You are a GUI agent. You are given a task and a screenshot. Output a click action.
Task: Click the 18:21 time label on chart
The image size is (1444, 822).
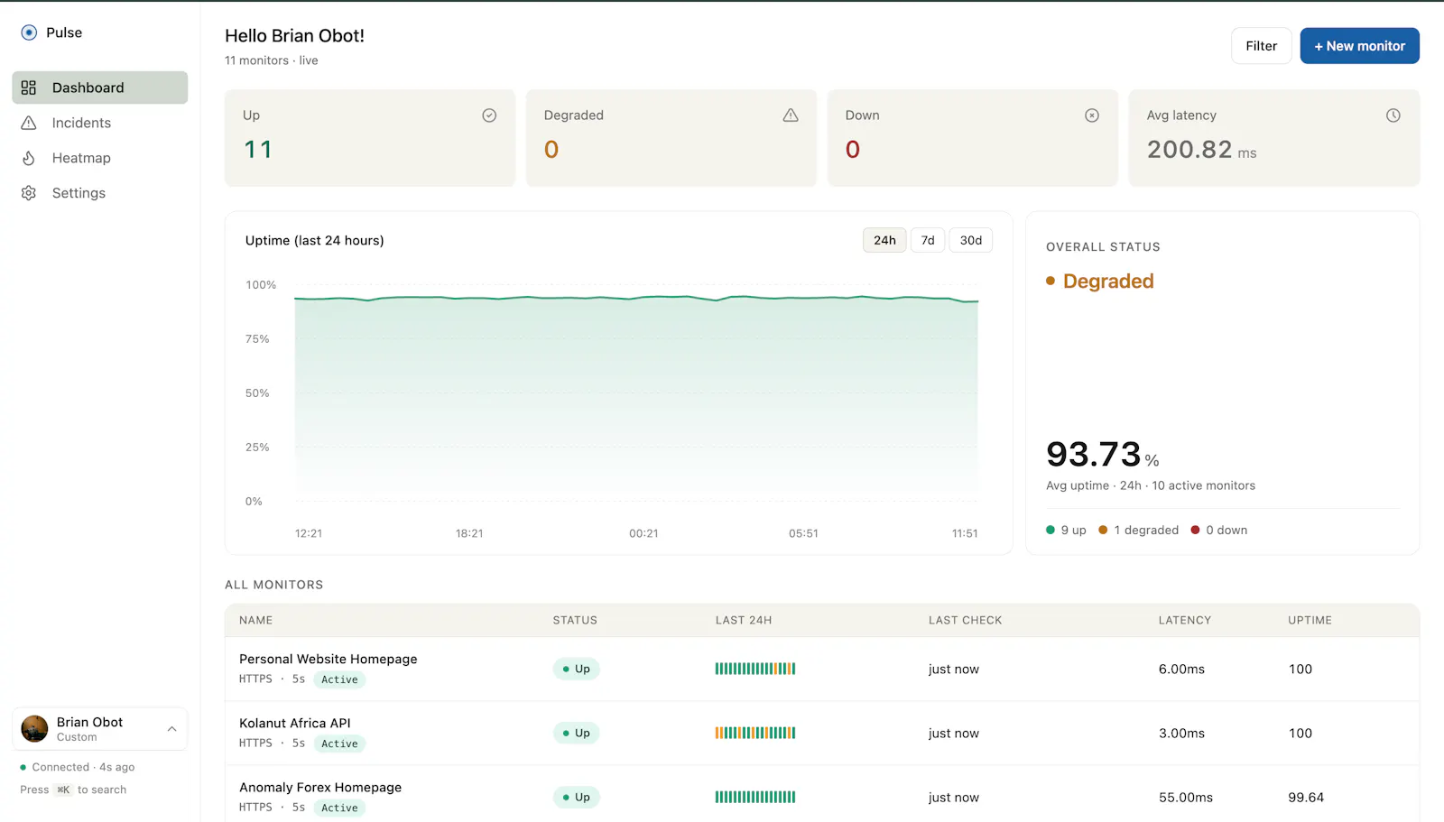tap(469, 533)
